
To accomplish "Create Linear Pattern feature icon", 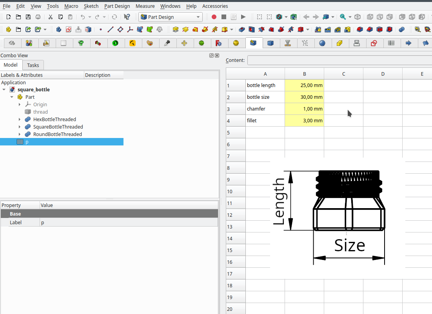I will 328,29.
